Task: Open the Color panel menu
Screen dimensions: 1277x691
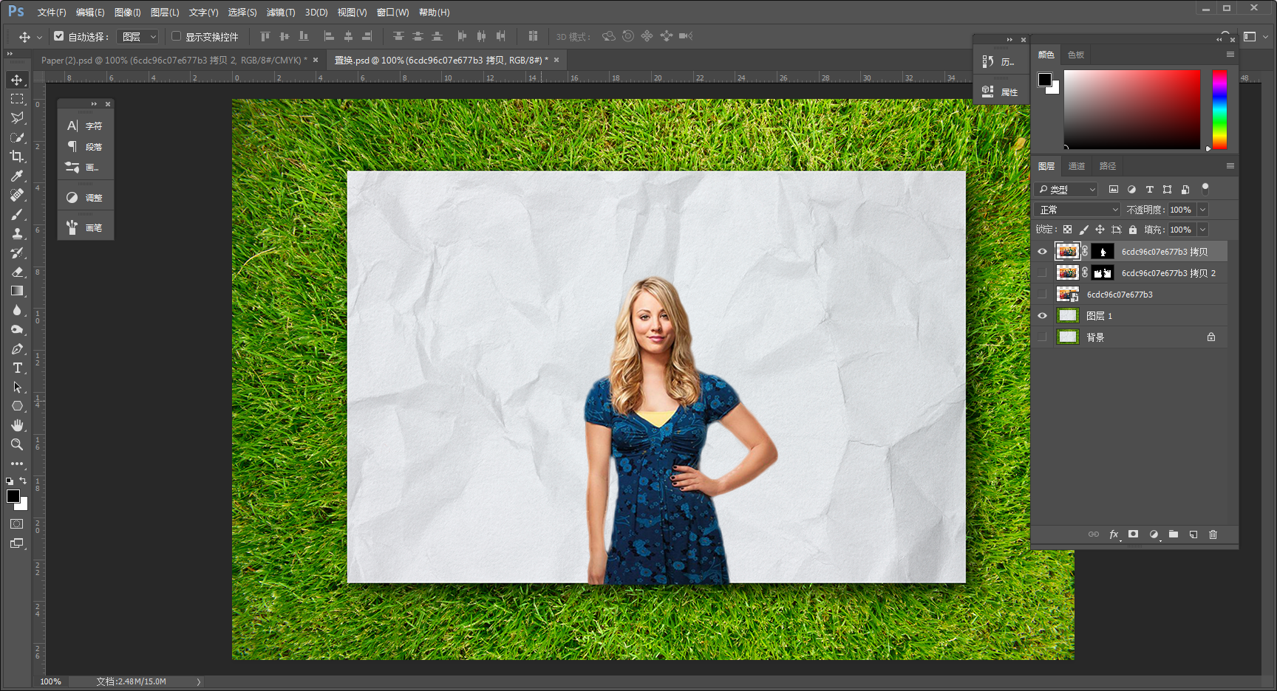Action: point(1230,55)
